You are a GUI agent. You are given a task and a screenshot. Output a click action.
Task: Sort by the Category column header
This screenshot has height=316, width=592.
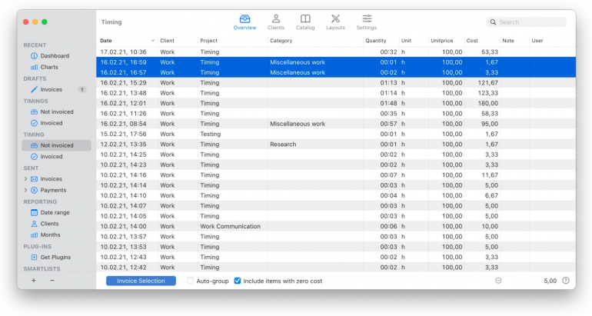(x=315, y=41)
